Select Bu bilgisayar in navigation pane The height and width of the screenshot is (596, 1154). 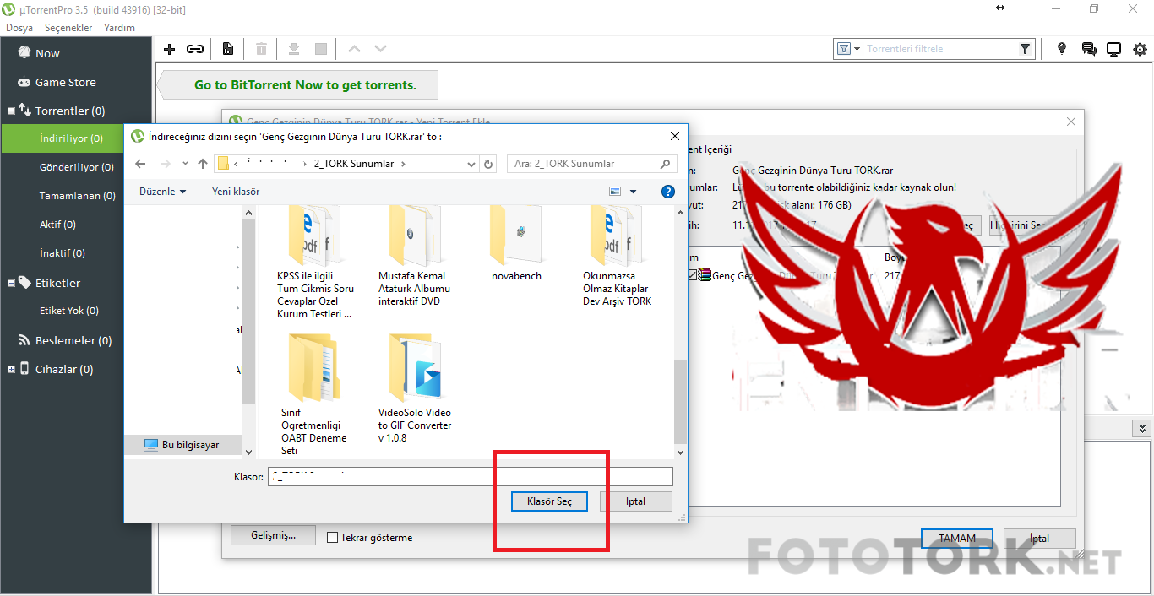click(x=182, y=445)
